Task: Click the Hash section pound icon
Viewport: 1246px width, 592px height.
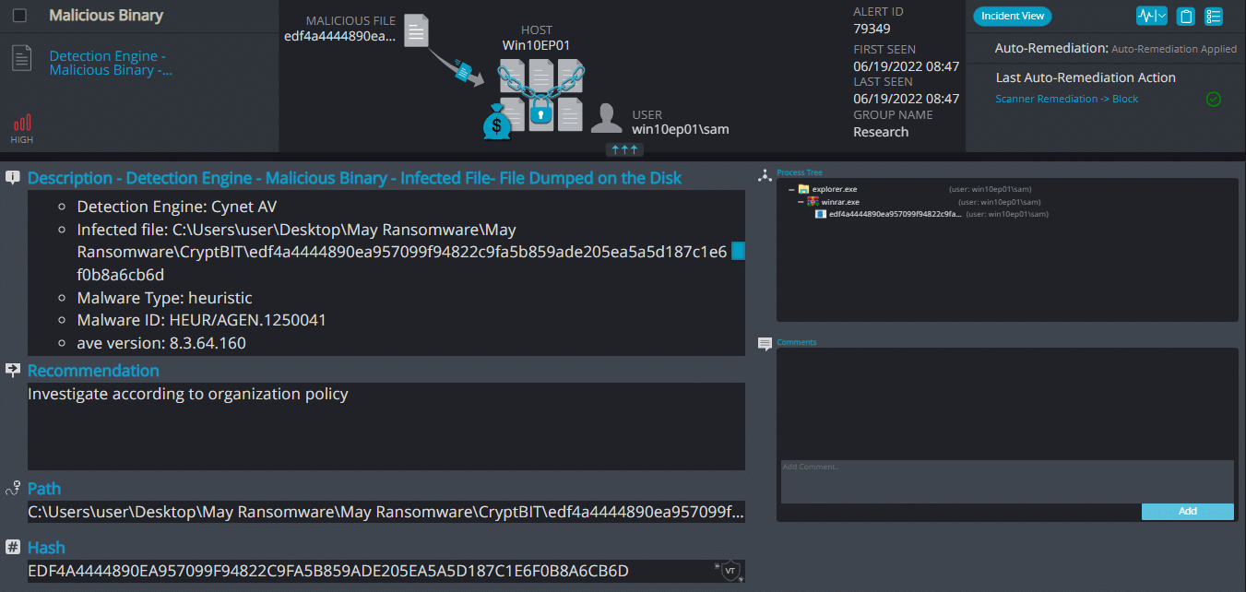Action: click(x=13, y=547)
